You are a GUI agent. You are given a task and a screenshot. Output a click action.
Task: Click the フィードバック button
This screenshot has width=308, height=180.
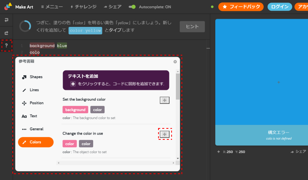click(241, 7)
